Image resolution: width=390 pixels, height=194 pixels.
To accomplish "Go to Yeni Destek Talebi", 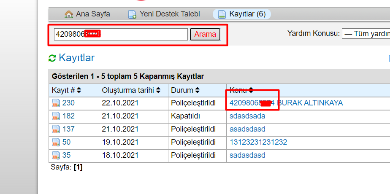I will (170, 14).
